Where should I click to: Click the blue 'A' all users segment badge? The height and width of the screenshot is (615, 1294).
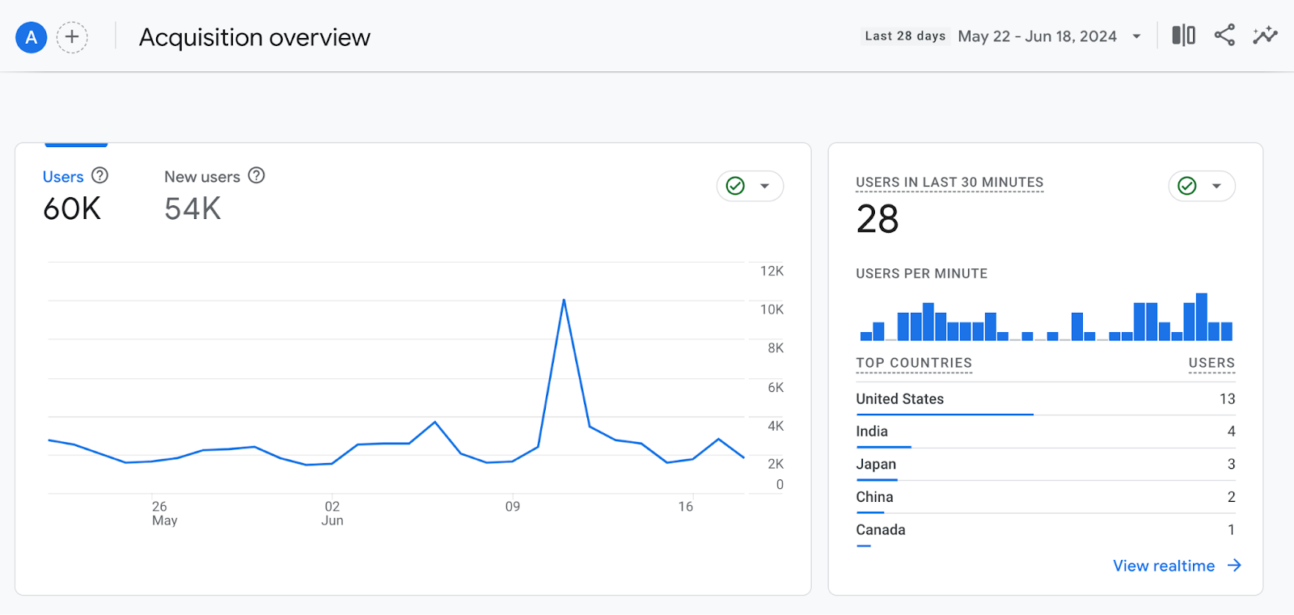click(32, 37)
